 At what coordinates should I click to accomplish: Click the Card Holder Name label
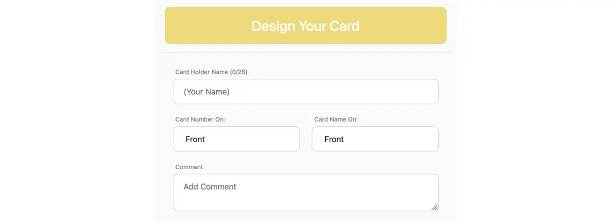[x=202, y=72]
